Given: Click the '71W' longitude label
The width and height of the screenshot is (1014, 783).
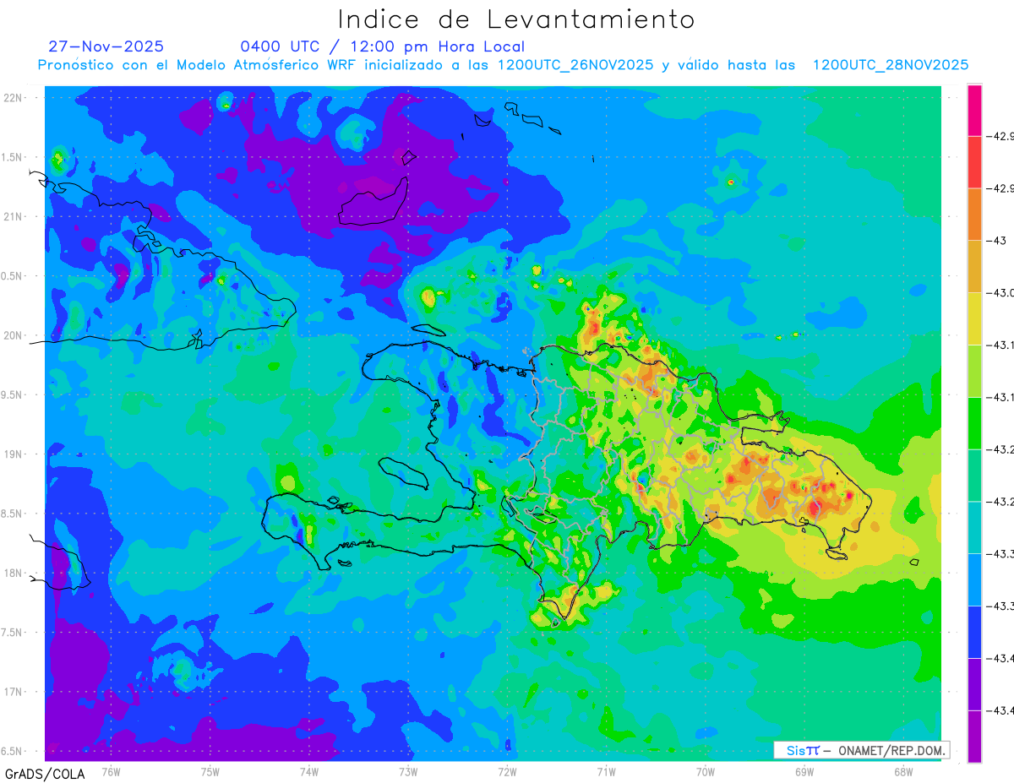Looking at the screenshot, I should (x=606, y=772).
